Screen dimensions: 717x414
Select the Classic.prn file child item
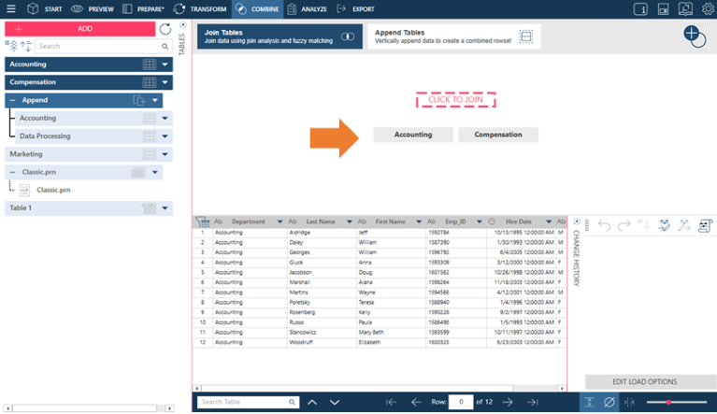(53, 190)
